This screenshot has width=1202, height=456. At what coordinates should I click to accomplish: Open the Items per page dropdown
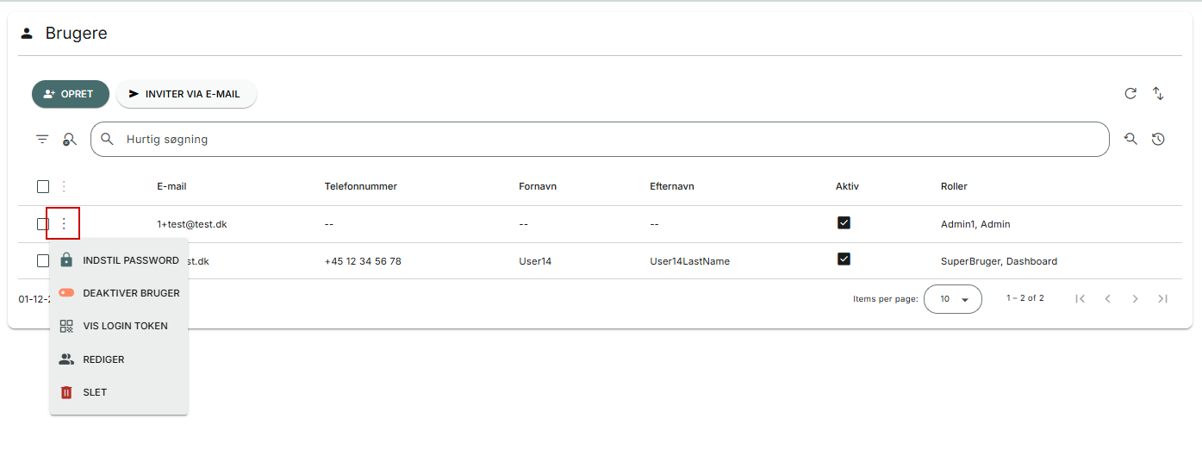click(952, 299)
